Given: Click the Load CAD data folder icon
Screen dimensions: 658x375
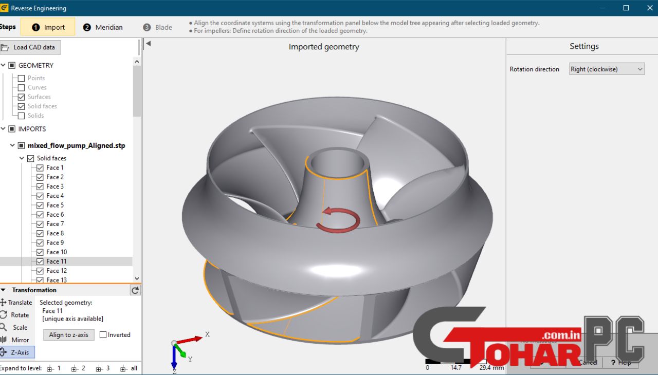Looking at the screenshot, I should click(5, 47).
